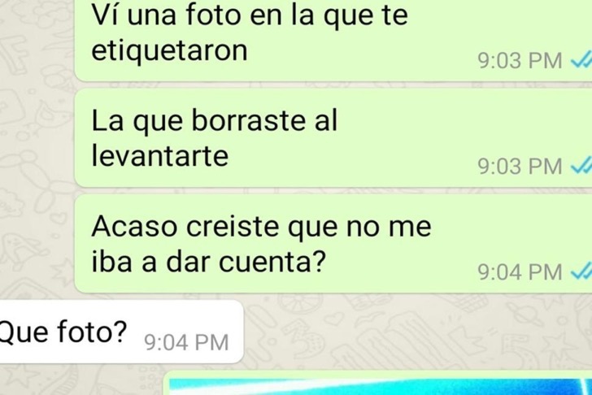Click the text "iba a dar cuenta?"
Viewport: 592px width, 395px height.
point(208,262)
